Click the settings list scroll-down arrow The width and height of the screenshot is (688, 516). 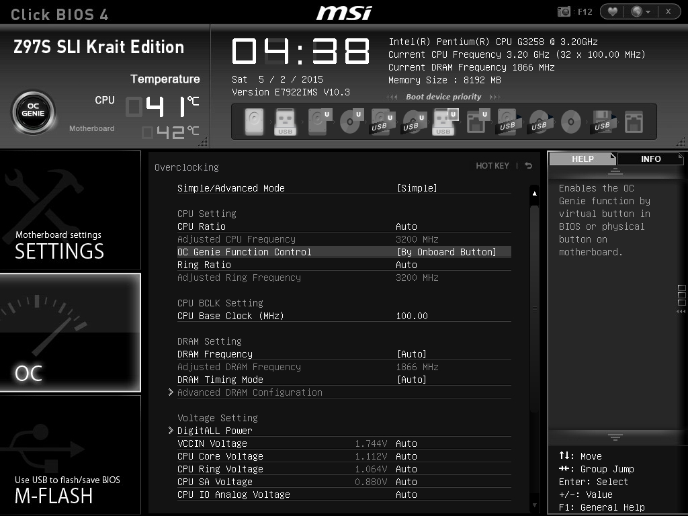coord(534,505)
